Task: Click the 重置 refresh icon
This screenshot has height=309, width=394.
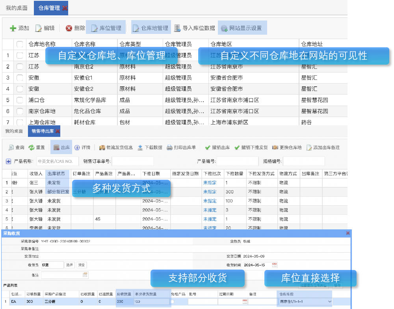Action: coord(32,147)
